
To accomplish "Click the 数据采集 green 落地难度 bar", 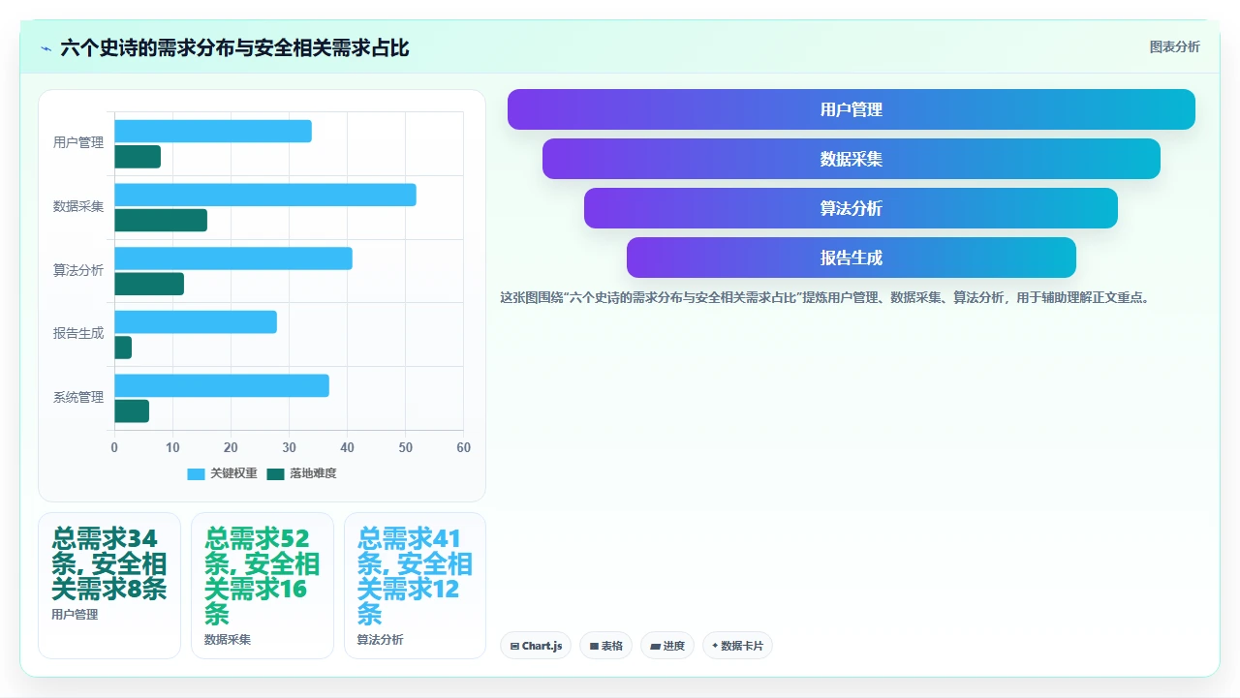I will point(161,220).
